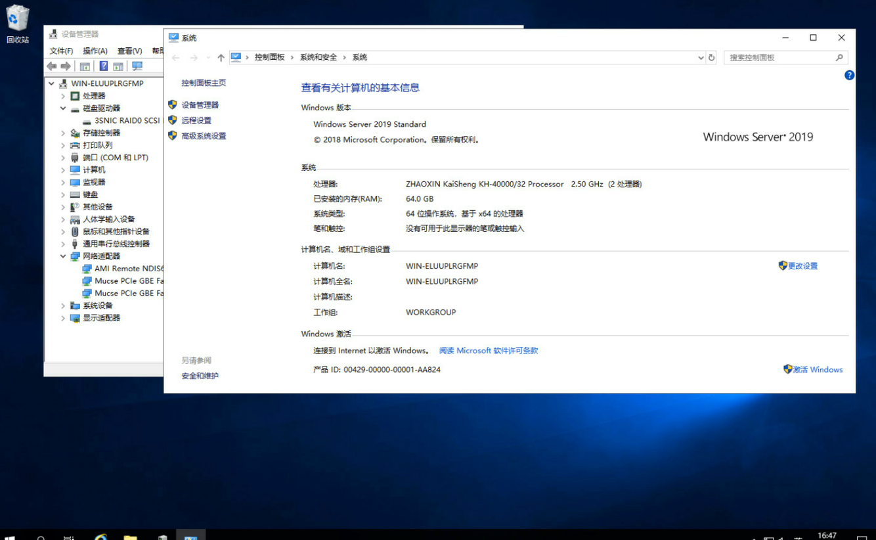Click the shield icon beside 高级系统设置
The height and width of the screenshot is (540, 876).
pyautogui.click(x=173, y=135)
